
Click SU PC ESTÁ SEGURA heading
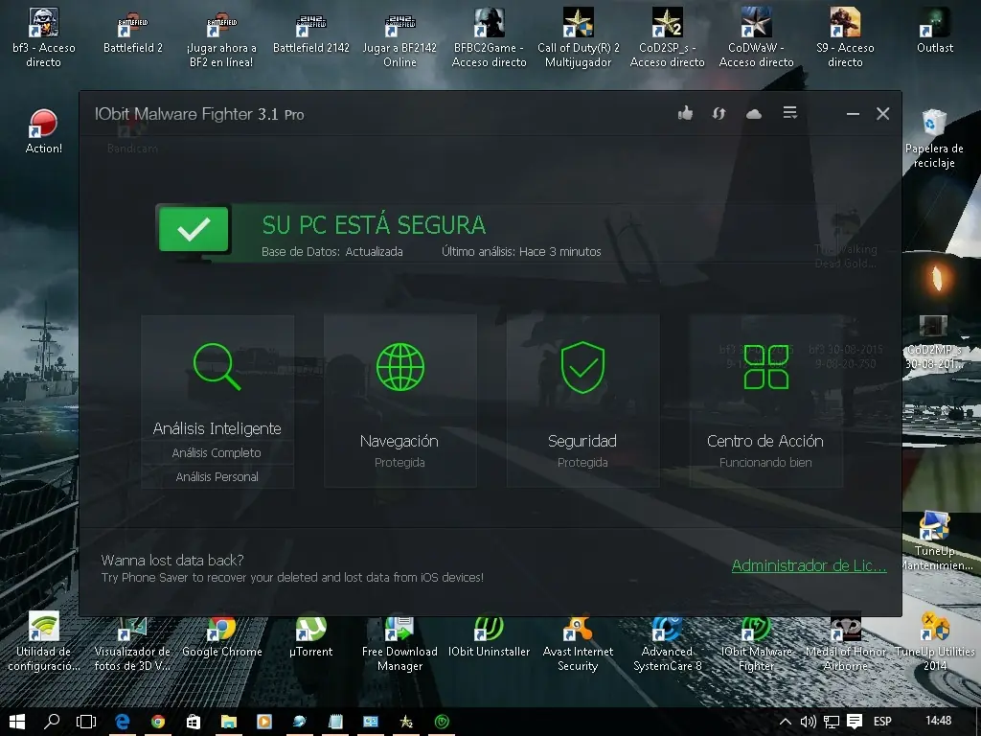point(374,225)
